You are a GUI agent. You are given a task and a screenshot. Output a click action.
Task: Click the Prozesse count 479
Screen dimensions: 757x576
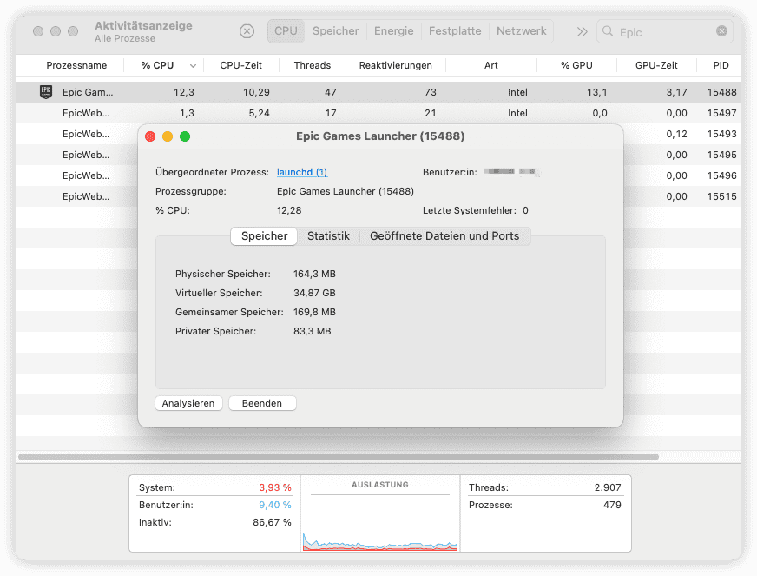(612, 505)
